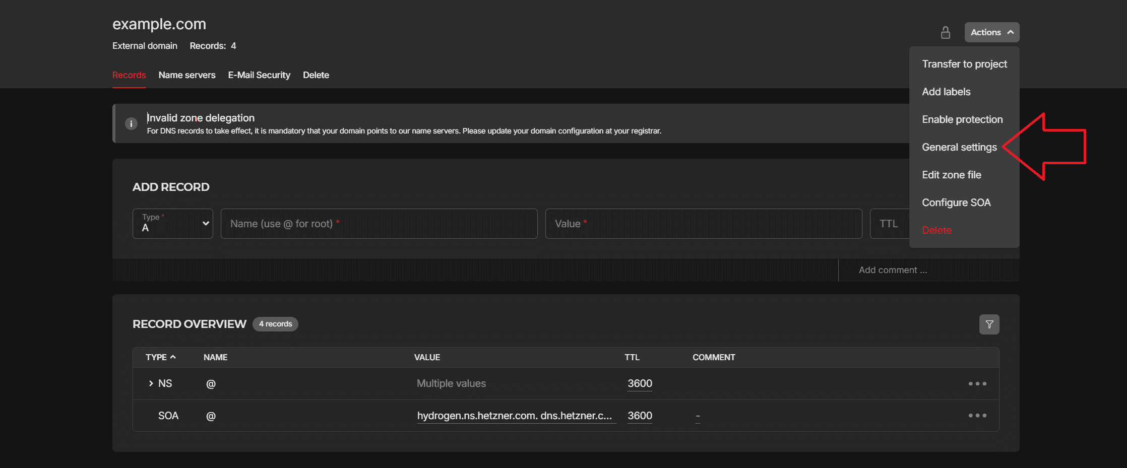Expand the NS record row
The width and height of the screenshot is (1127, 468).
[x=151, y=384]
